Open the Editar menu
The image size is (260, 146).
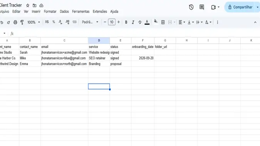click(17, 12)
